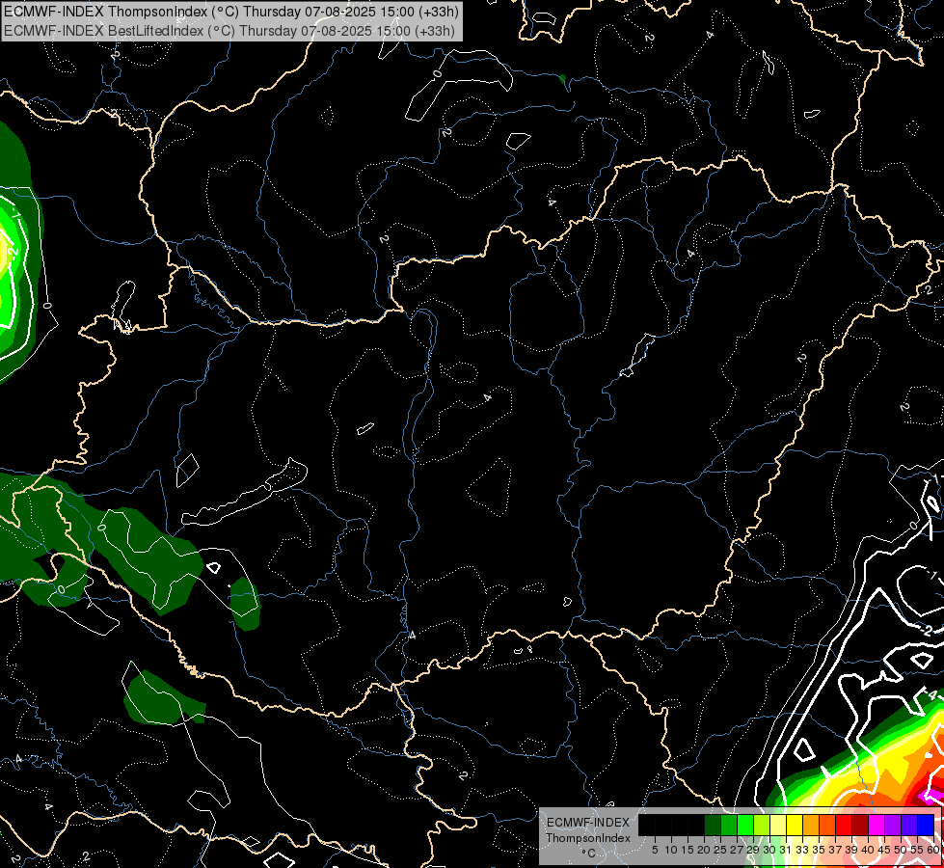
Task: Click the legend label ECMWF-INDEX
Action: (588, 823)
